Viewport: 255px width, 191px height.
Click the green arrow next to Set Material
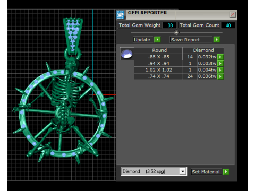(226, 172)
